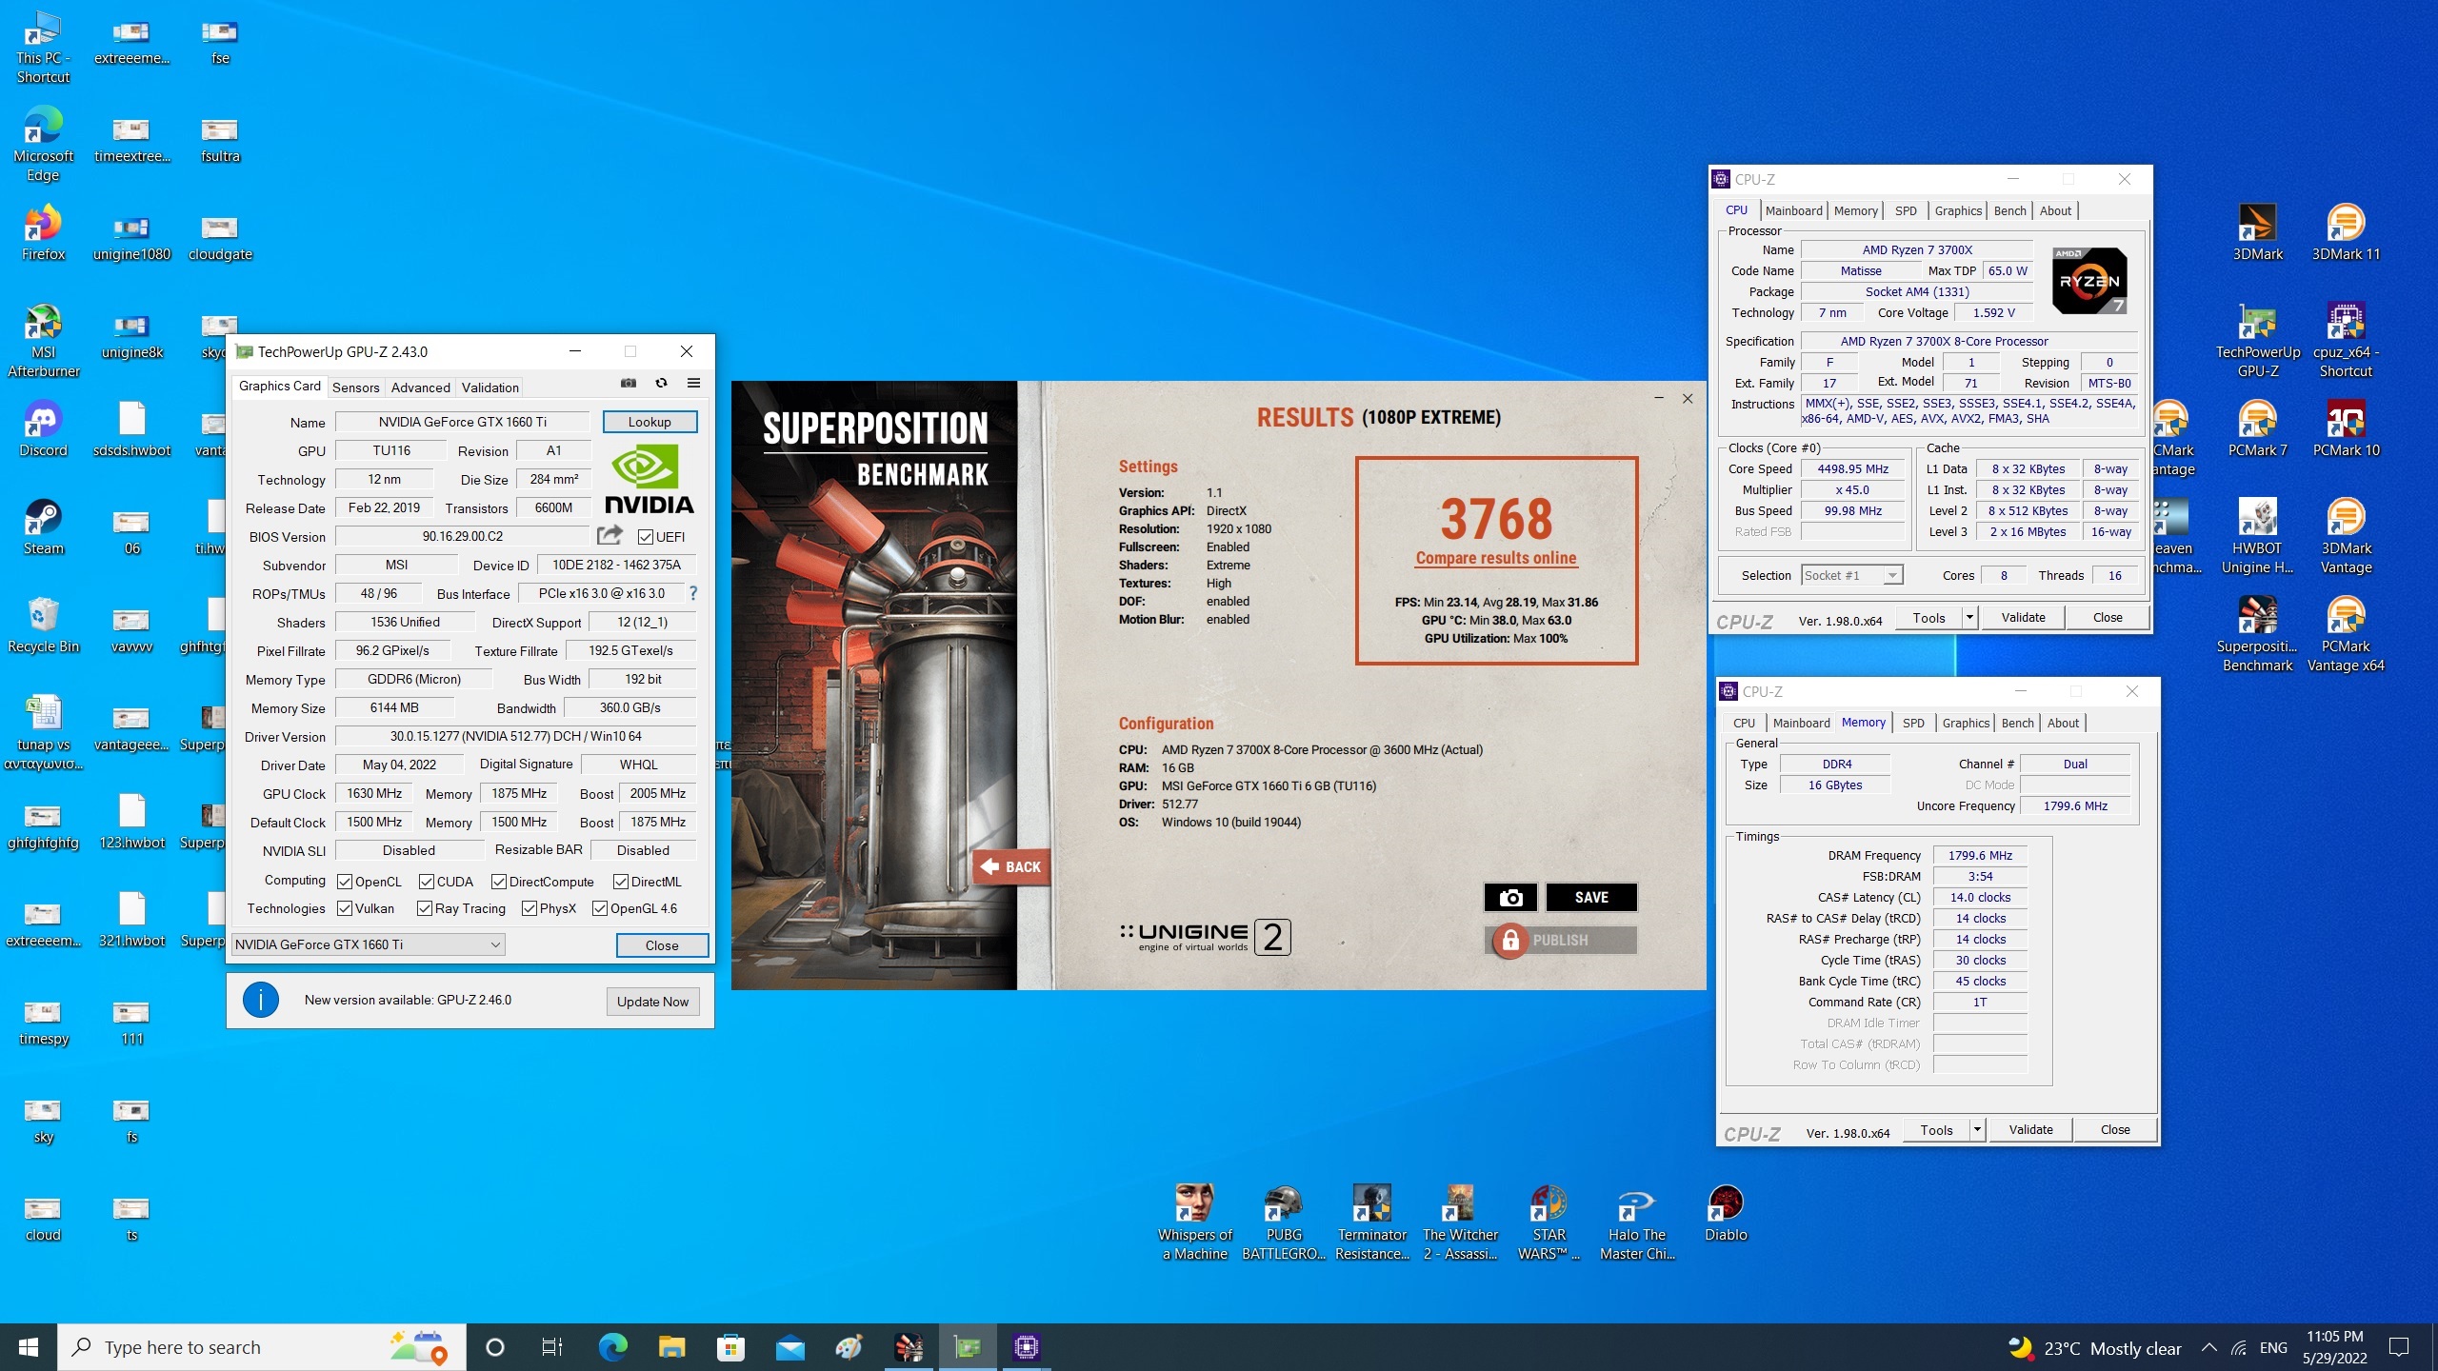Screen dimensions: 2438x1371
Task: Open the GPU selection dropdown in GPU-Z
Action: pos(369,944)
